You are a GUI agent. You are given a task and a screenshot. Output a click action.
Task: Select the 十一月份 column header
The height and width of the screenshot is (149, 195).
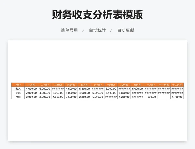tap(164, 85)
